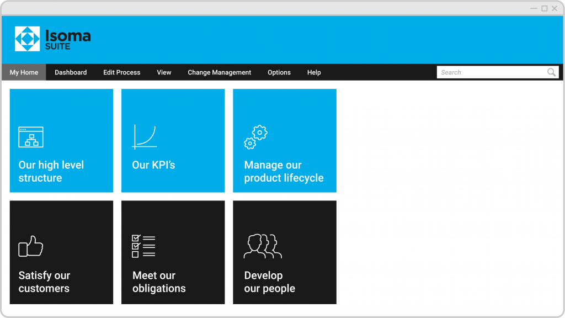
Task: Switch to the My Home tab
Action: (x=23, y=72)
